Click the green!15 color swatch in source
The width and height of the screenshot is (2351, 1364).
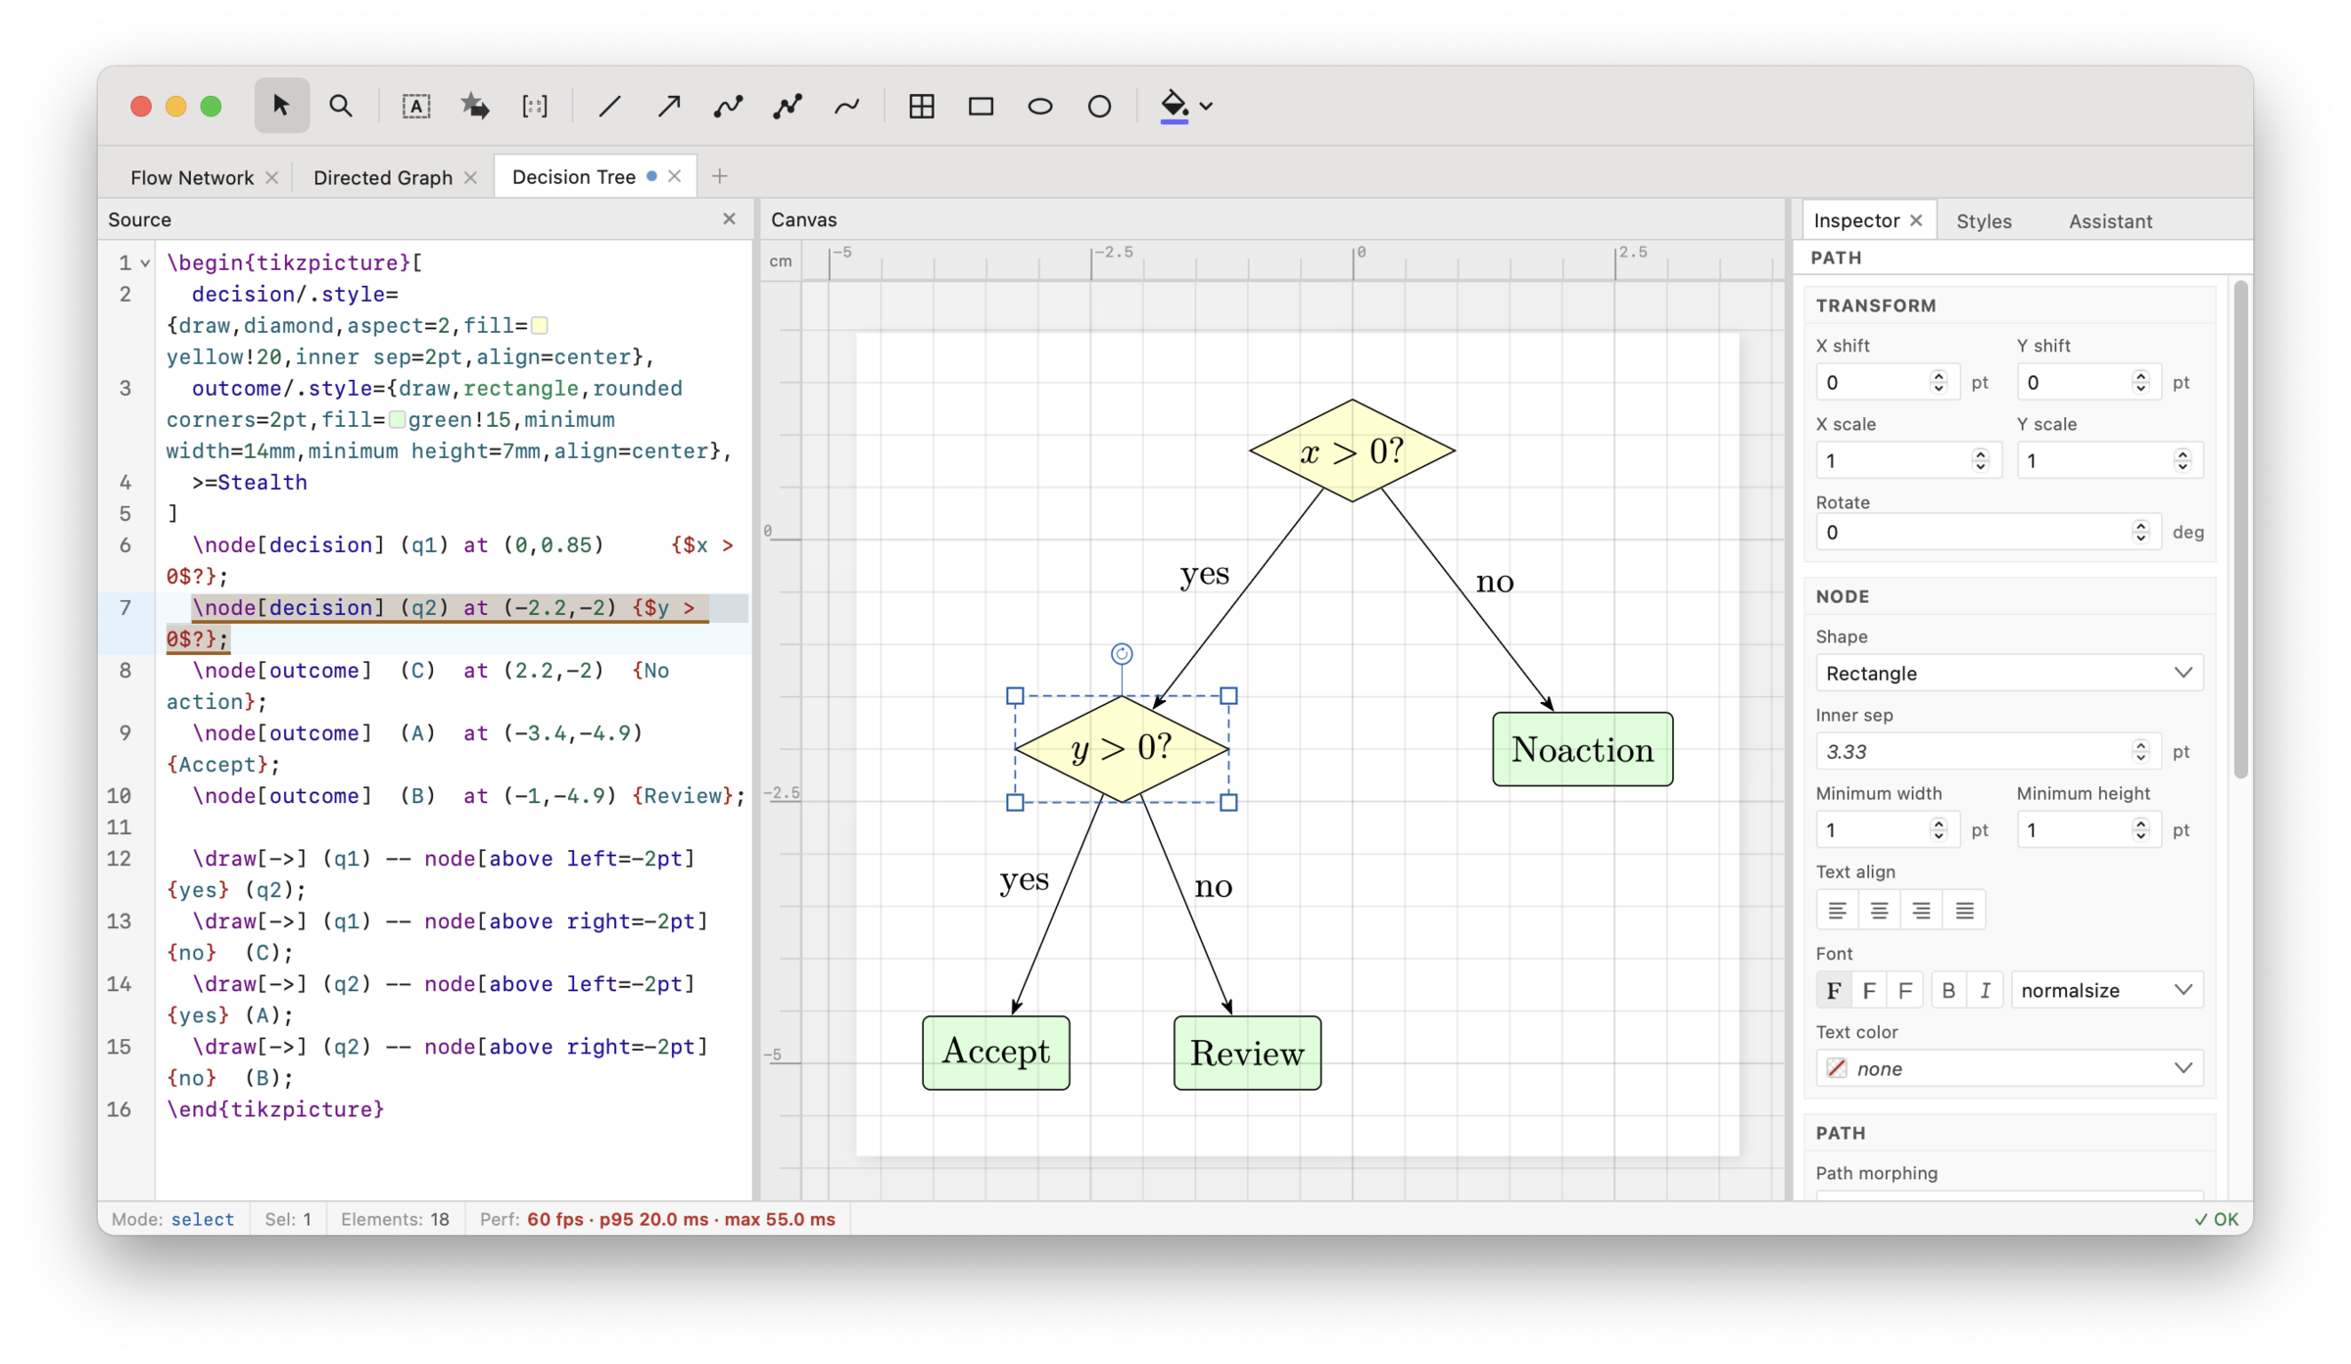(x=397, y=419)
